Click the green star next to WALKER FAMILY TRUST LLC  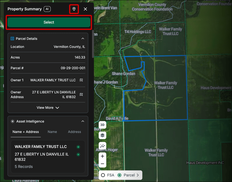click(78, 147)
